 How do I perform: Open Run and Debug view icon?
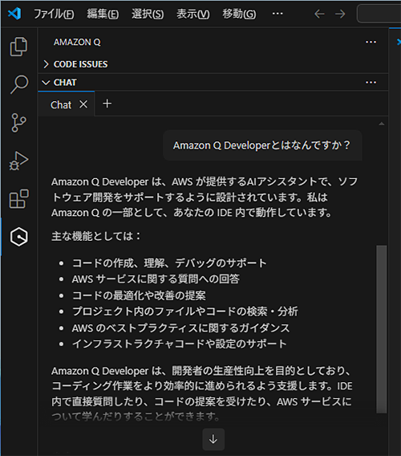[x=19, y=161]
